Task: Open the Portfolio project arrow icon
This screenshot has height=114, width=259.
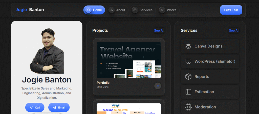Action: [x=158, y=86]
